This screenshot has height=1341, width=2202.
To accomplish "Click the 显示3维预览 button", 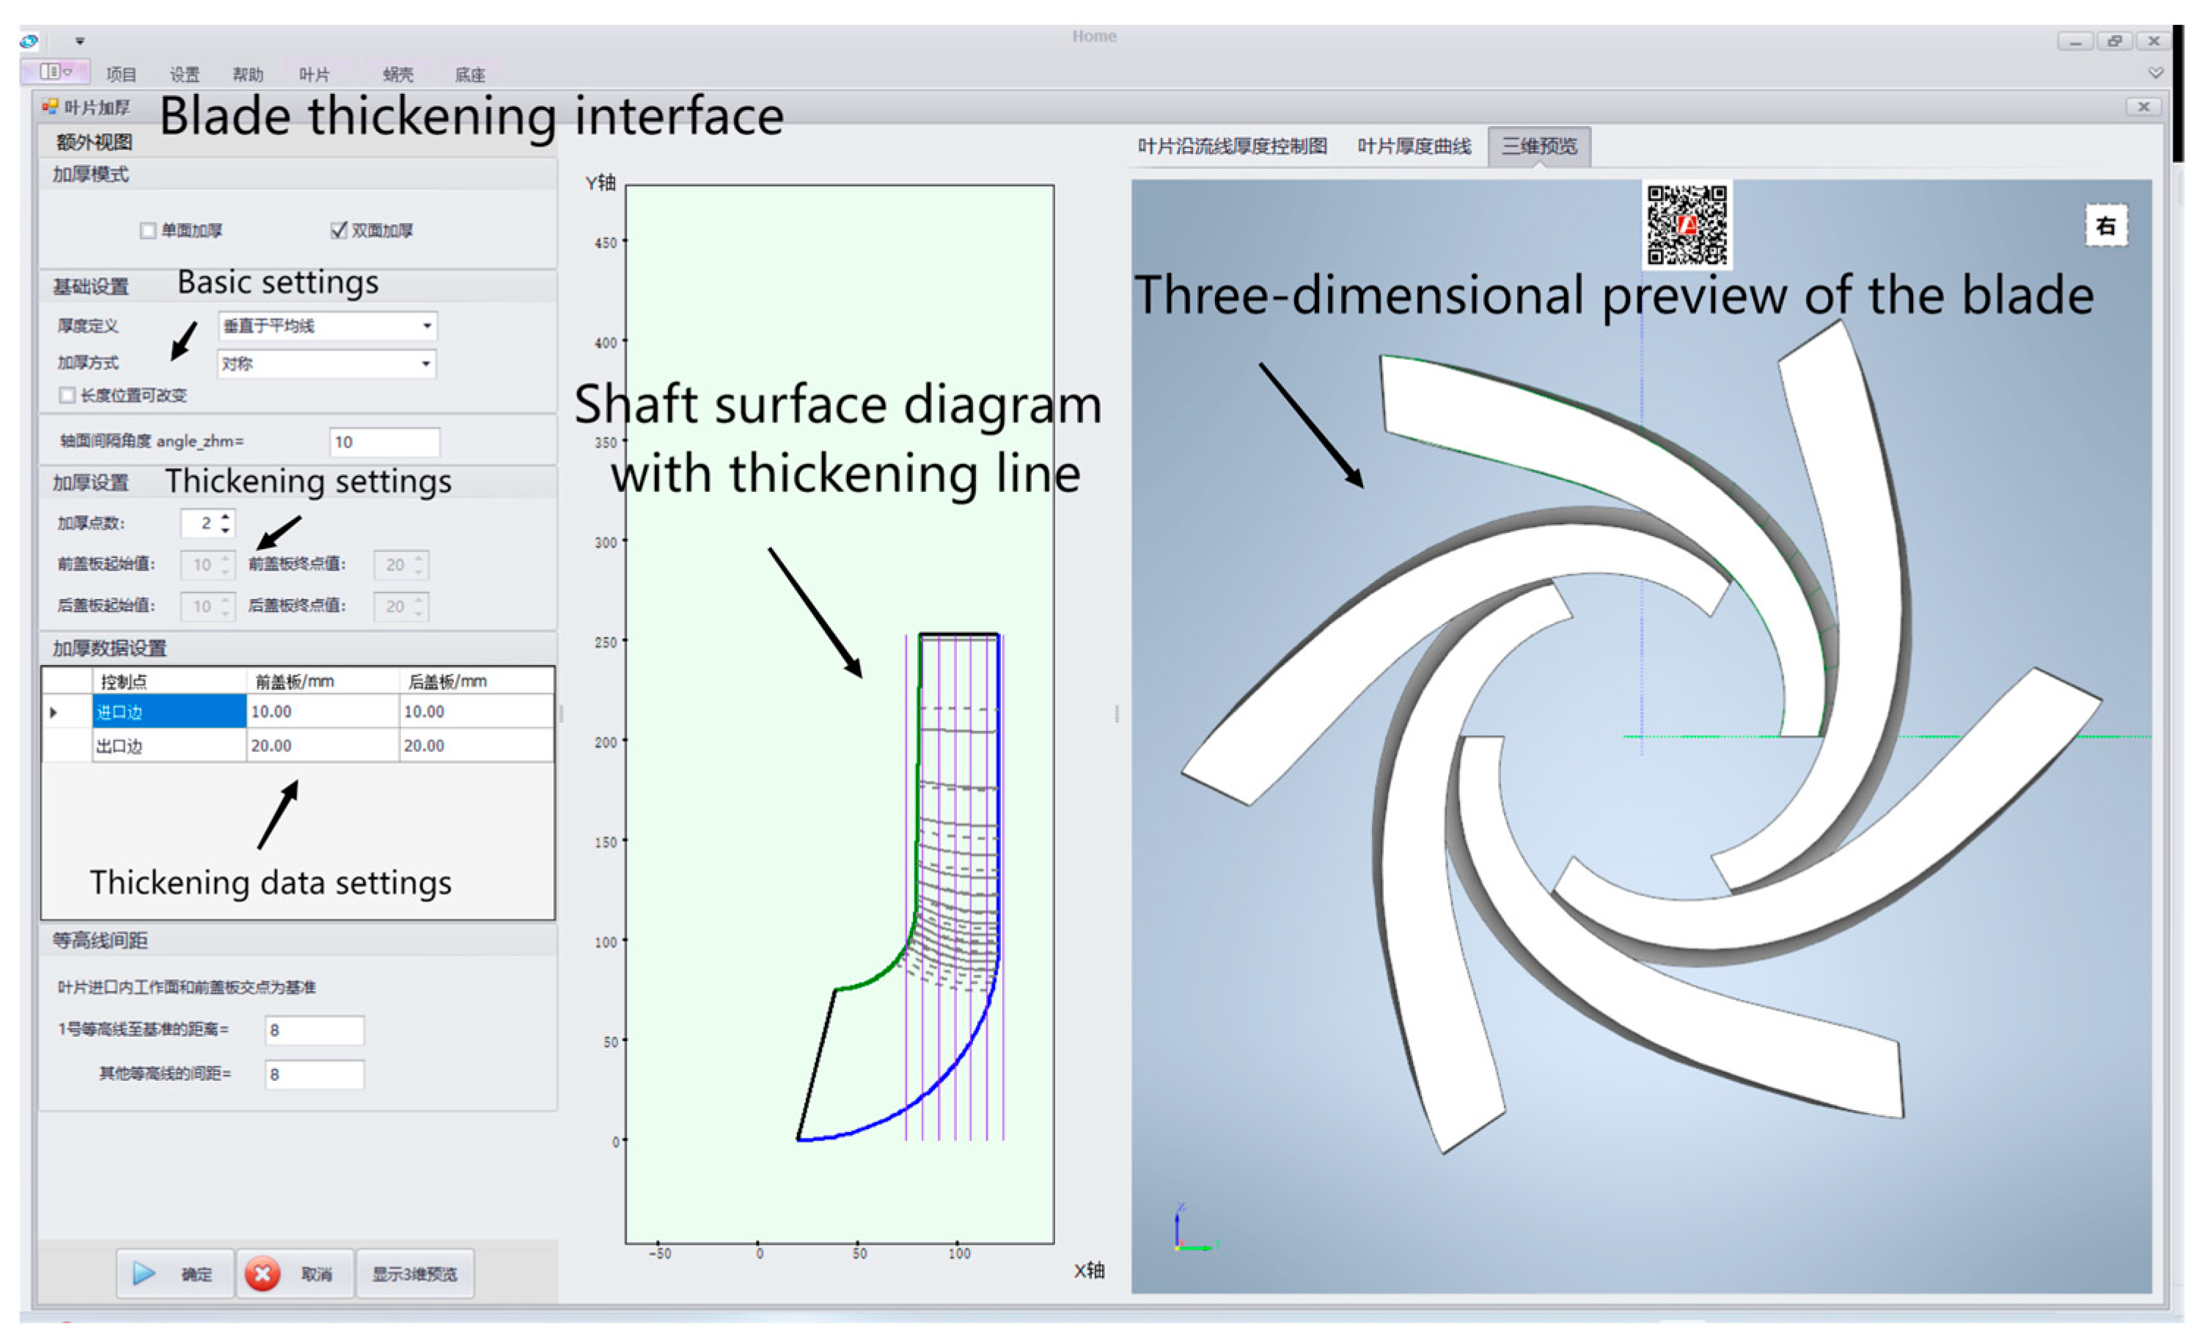I will coord(414,1274).
